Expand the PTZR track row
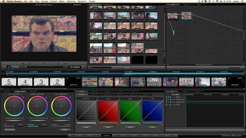 (174, 105)
